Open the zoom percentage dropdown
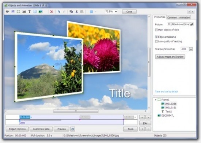 [x=116, y=12]
